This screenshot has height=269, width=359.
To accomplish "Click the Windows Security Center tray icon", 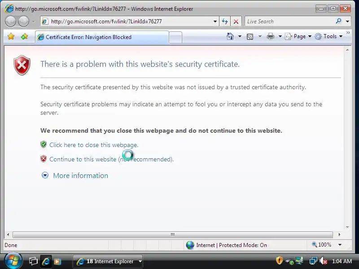I will tap(279, 261).
